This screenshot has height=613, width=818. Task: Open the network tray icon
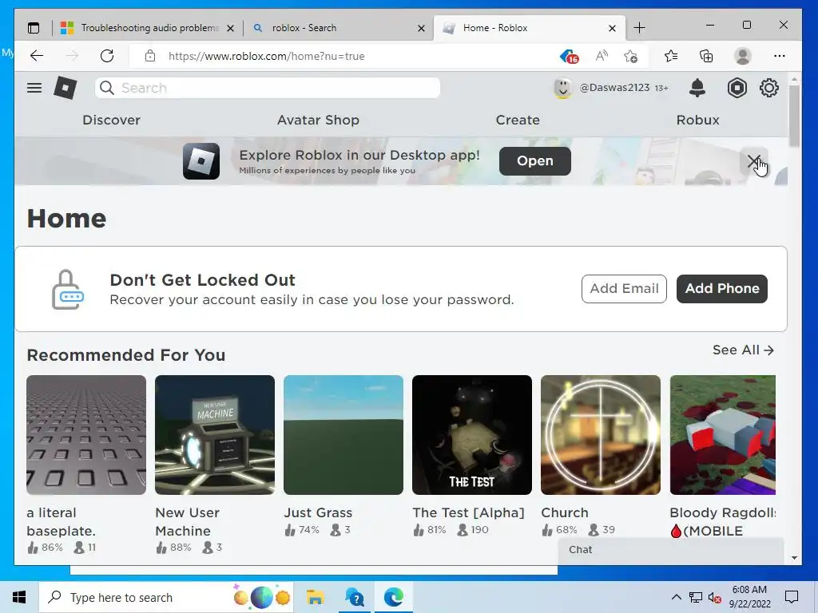[696, 598]
